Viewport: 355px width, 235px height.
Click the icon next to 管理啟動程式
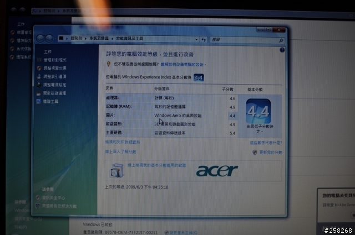coord(39,60)
